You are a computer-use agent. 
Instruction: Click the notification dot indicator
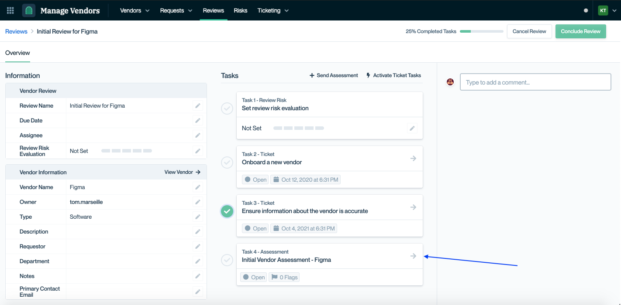pyautogui.click(x=586, y=10)
